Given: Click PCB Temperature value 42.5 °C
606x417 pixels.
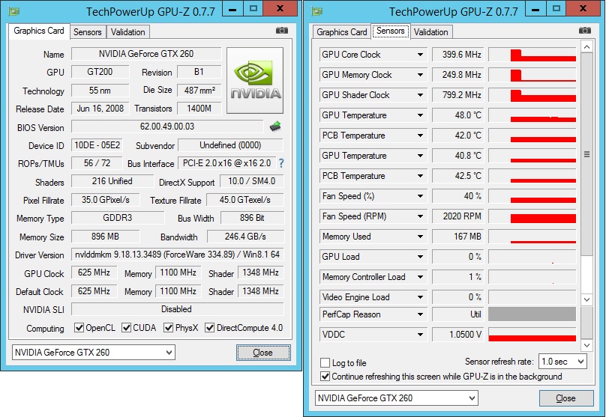Looking at the screenshot, I should click(458, 176).
